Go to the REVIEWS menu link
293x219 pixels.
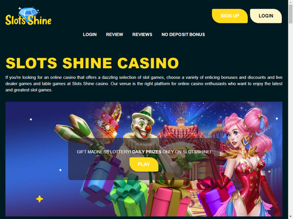click(142, 34)
